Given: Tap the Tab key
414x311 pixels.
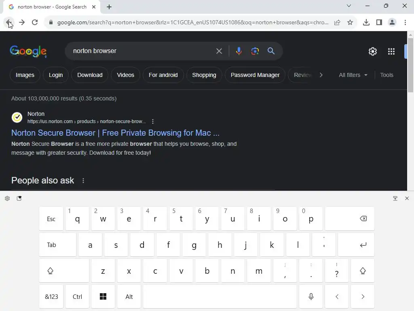Looking at the screenshot, I should 57,245.
